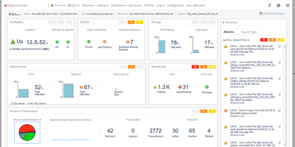The height and width of the screenshot is (147, 295).
Task: Open external link for Lock_Noise5 11:36 alarm
Action: 280,127
